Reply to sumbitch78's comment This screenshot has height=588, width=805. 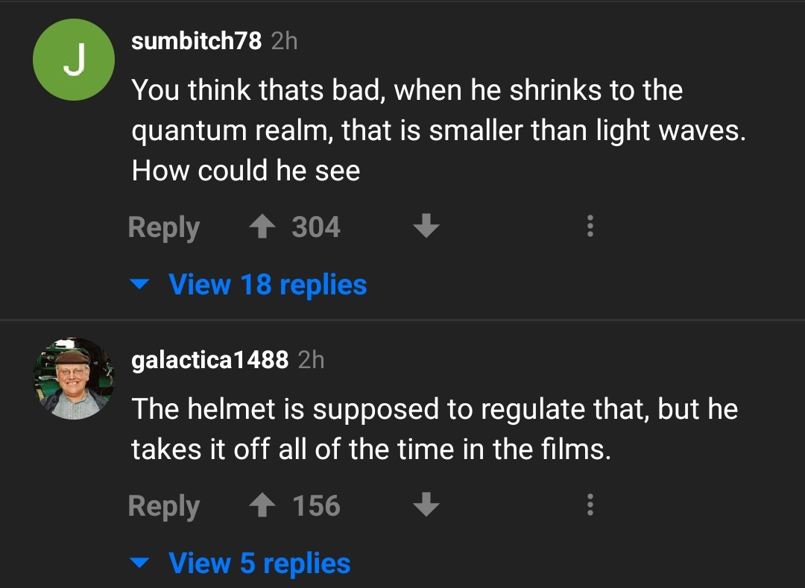pos(164,227)
